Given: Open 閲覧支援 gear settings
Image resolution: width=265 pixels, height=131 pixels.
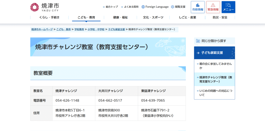Looking at the screenshot, I should pyautogui.click(x=178, y=7).
